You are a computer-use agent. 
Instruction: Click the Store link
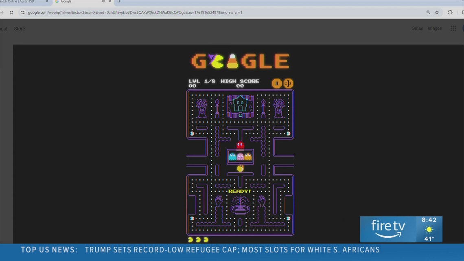coord(19,29)
